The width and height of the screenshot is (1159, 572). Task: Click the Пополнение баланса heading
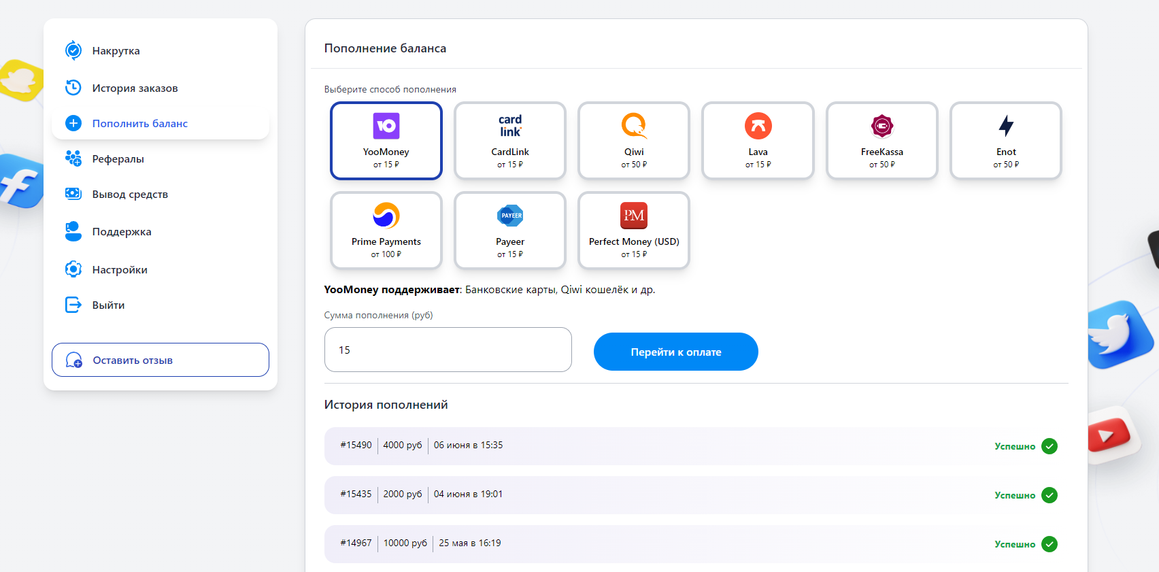click(385, 48)
